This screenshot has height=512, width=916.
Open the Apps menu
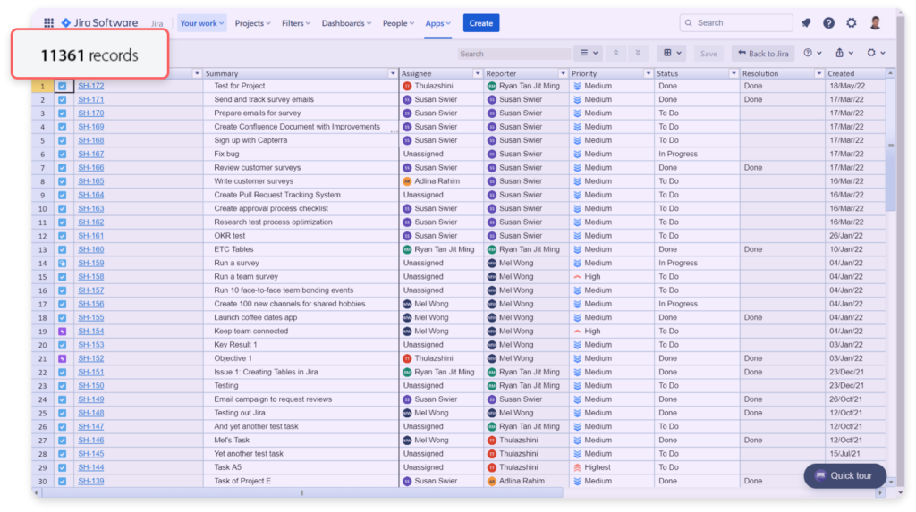tap(437, 23)
